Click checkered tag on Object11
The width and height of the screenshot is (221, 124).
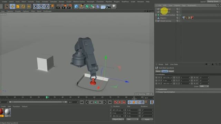click(190, 18)
